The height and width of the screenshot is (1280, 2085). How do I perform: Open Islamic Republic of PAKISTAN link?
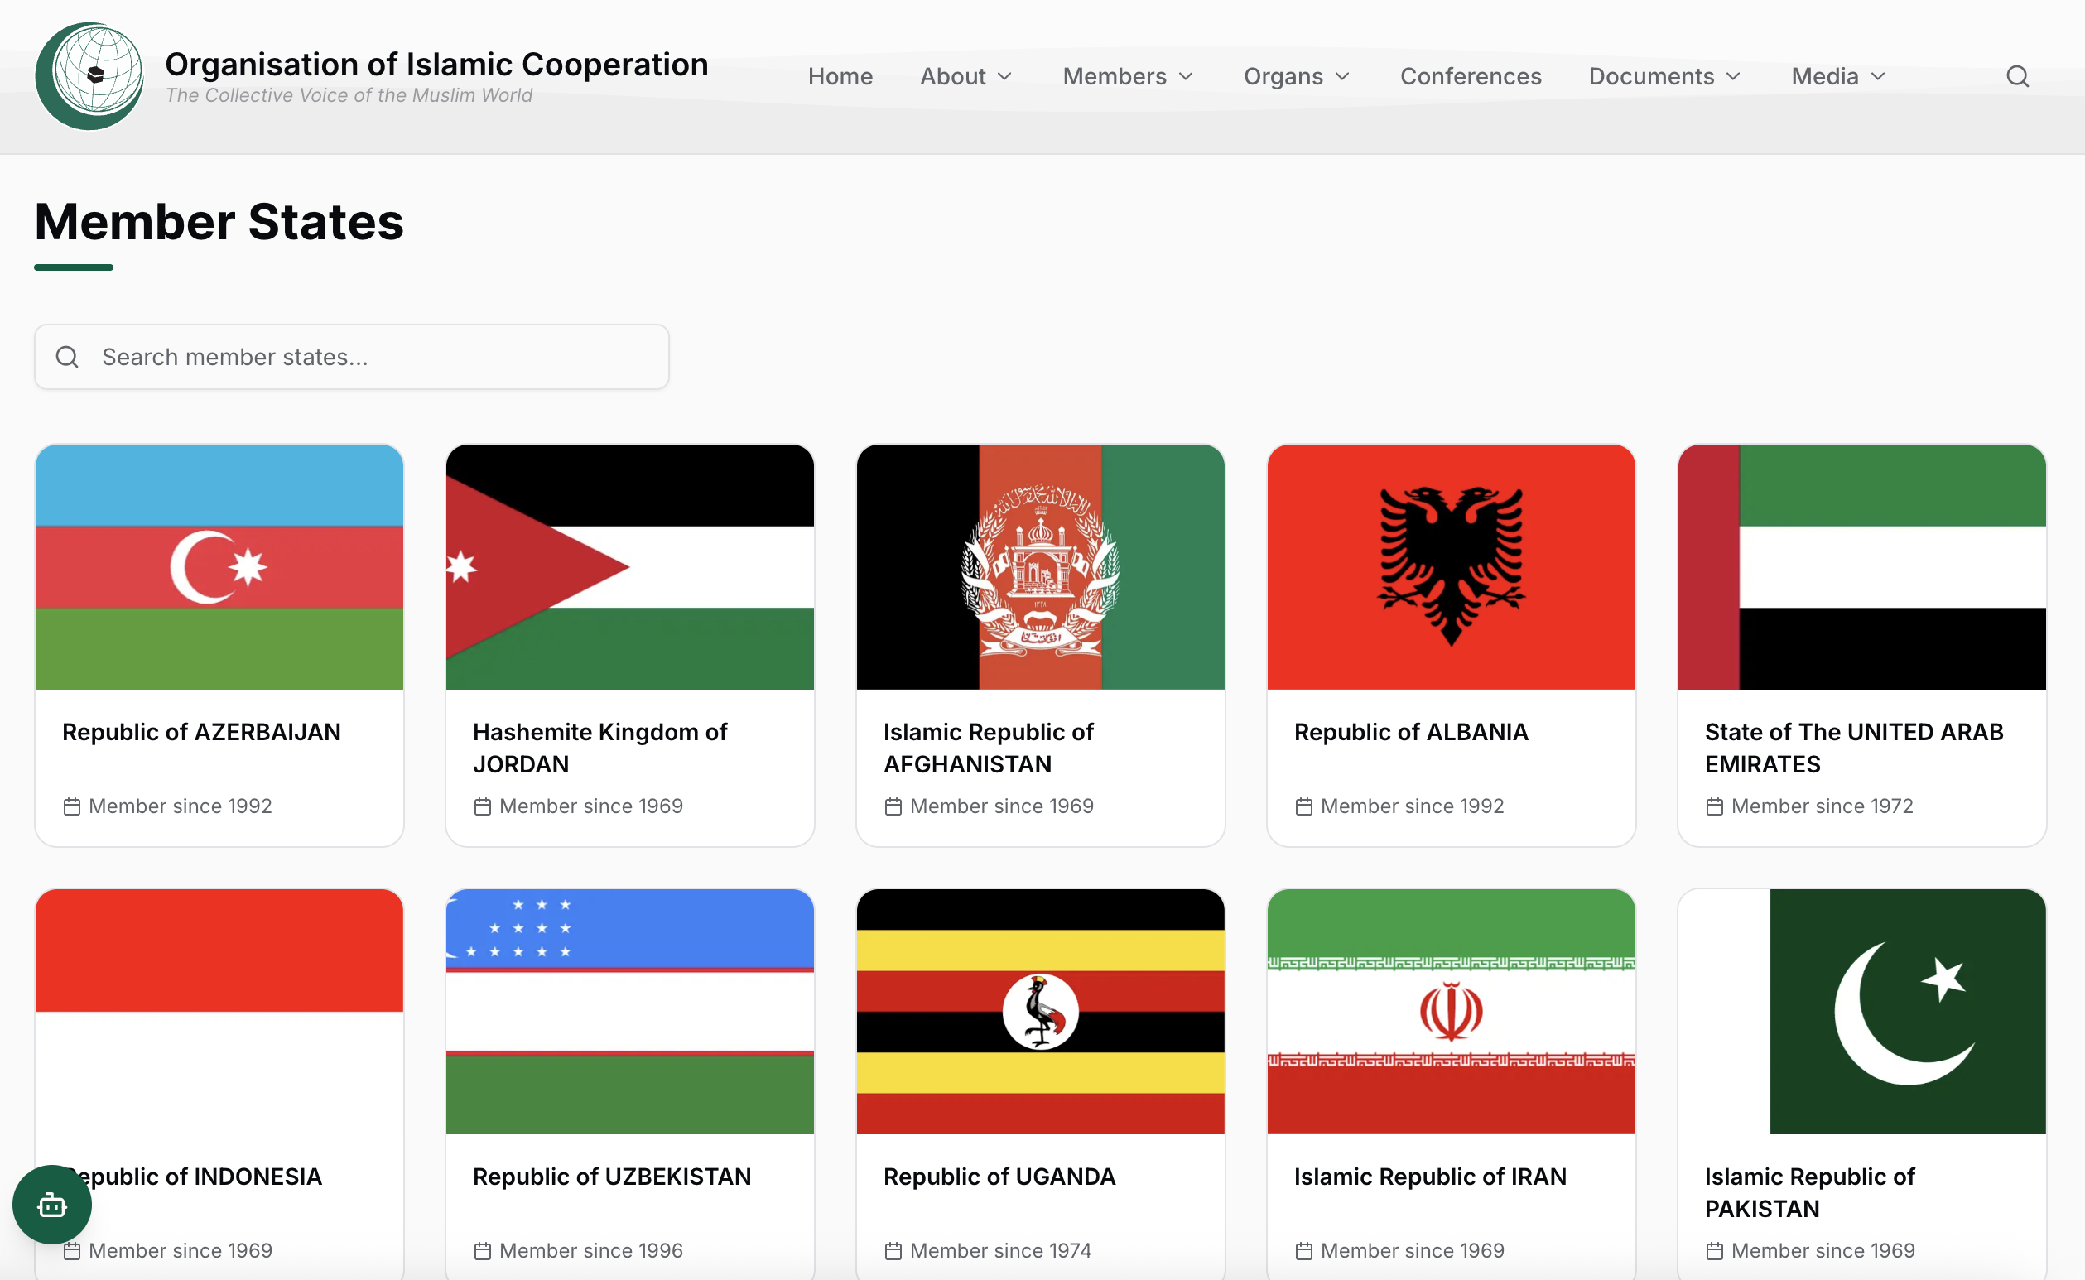tap(1810, 1193)
